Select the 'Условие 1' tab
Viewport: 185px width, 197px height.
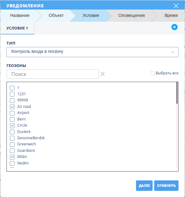[17, 28]
